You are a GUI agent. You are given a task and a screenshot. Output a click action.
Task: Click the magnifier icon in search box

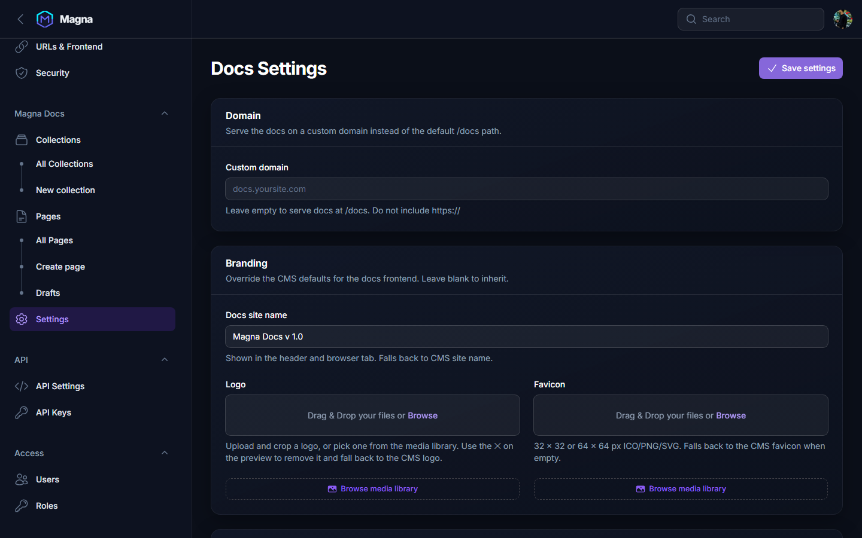pyautogui.click(x=691, y=19)
